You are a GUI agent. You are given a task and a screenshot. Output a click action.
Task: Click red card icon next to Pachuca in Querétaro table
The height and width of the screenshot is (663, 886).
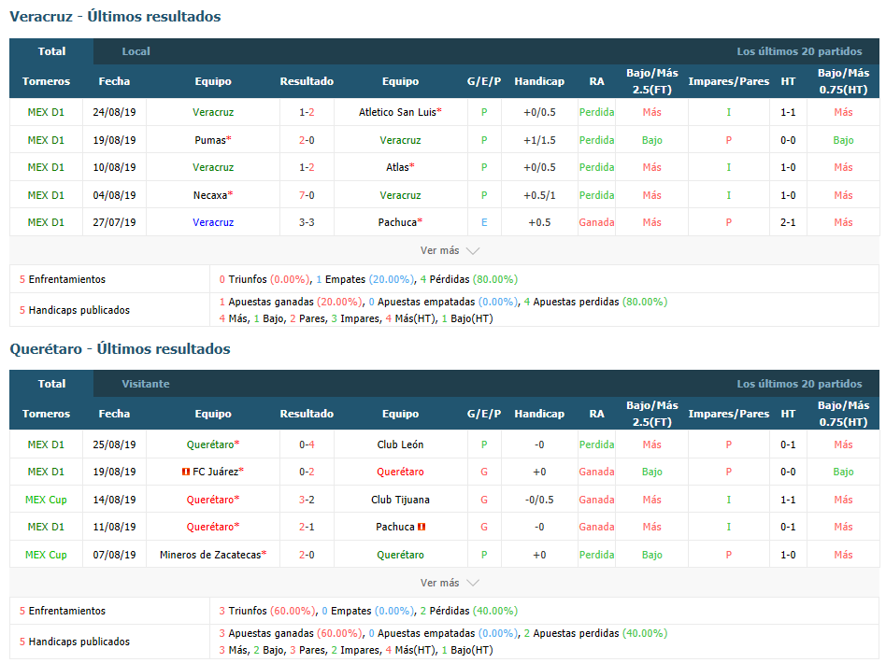pyautogui.click(x=422, y=527)
